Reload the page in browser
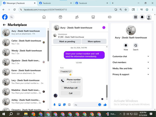This screenshot has width=156, height=117. (x=14, y=10)
